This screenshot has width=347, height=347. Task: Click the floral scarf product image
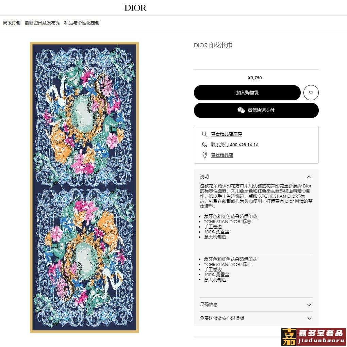click(x=84, y=187)
